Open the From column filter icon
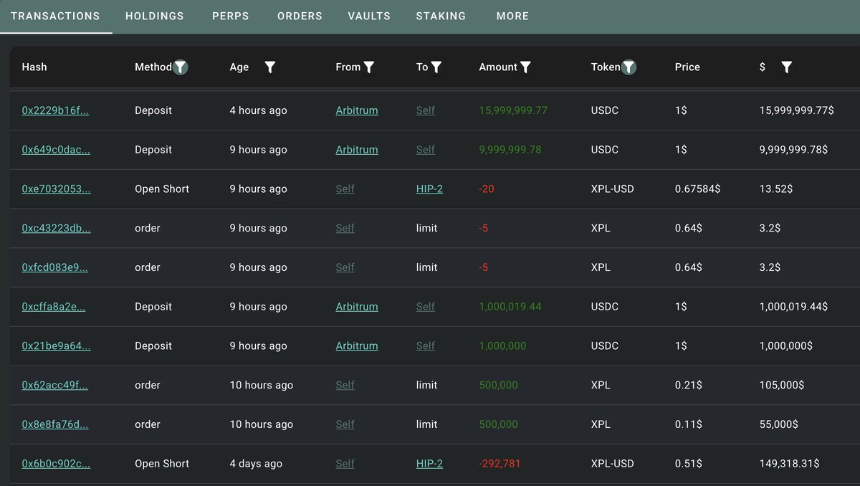This screenshot has height=486, width=860. tap(369, 67)
